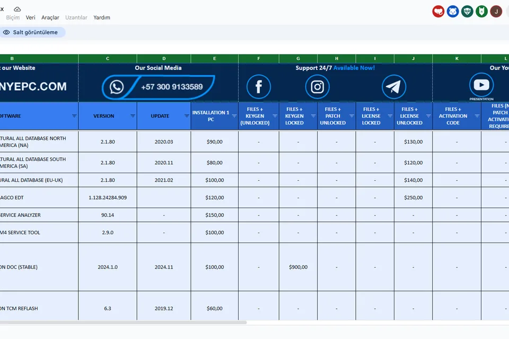Select the $130,00 price cell

(x=413, y=142)
